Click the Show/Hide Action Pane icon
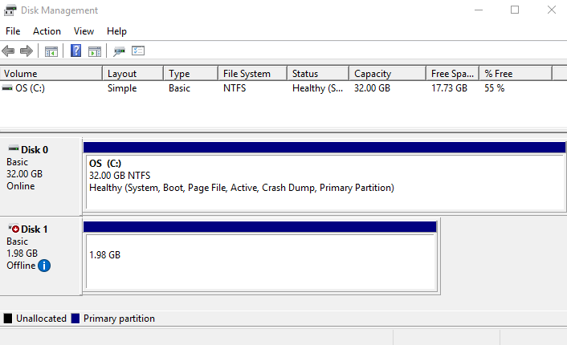 (x=95, y=51)
